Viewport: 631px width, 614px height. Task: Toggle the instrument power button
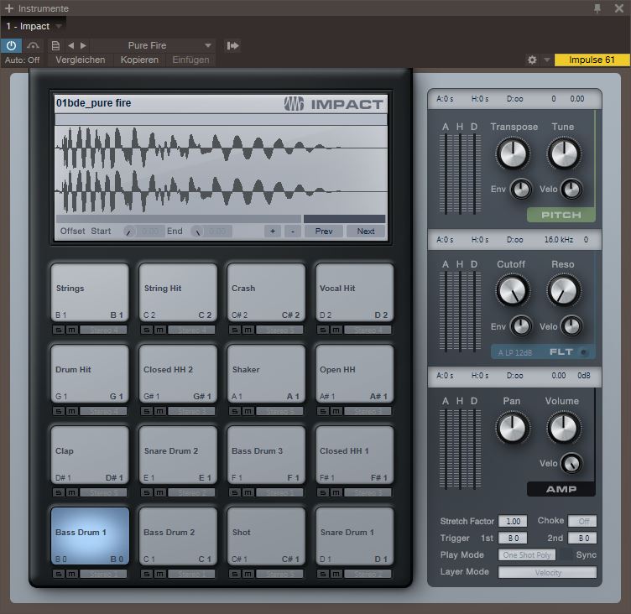(11, 45)
